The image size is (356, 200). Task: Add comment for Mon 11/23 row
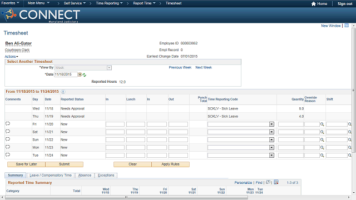pos(8,147)
